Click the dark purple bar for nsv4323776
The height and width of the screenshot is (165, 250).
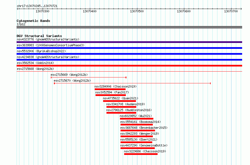tap(129, 42)
